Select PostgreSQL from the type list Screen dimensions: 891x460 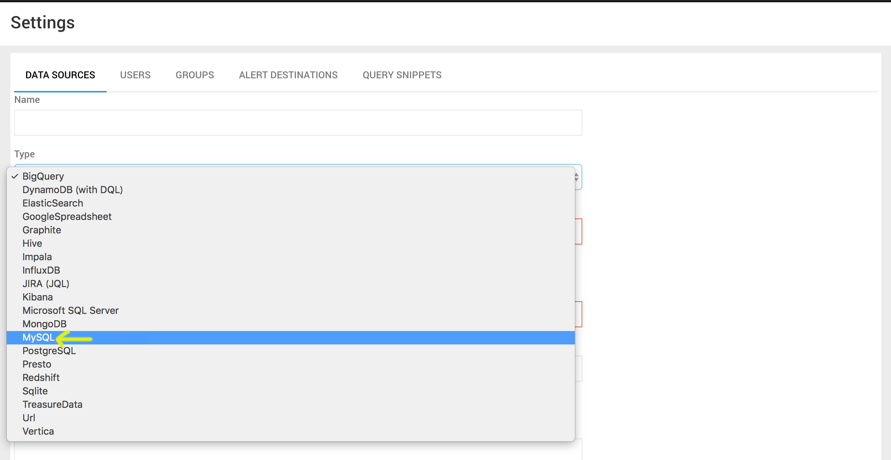pyautogui.click(x=49, y=350)
